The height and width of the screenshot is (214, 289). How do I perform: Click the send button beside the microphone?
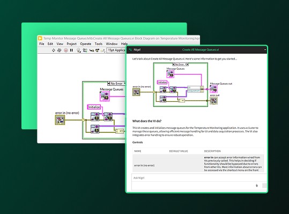[x=264, y=186]
